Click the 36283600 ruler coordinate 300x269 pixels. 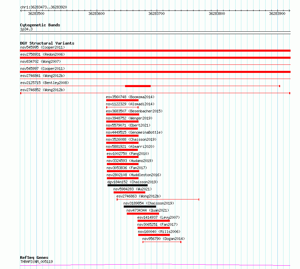[96, 14]
